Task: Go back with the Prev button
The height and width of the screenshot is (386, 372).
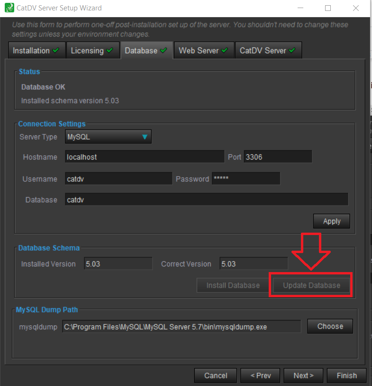Action: (260, 376)
